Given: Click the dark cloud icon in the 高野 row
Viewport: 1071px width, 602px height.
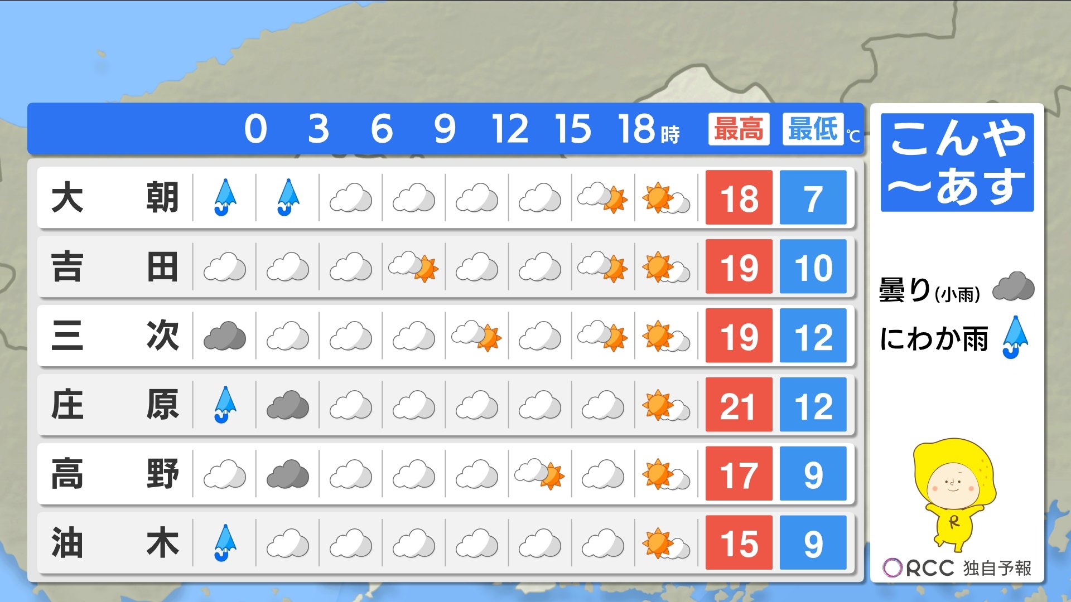Looking at the screenshot, I should [x=288, y=474].
